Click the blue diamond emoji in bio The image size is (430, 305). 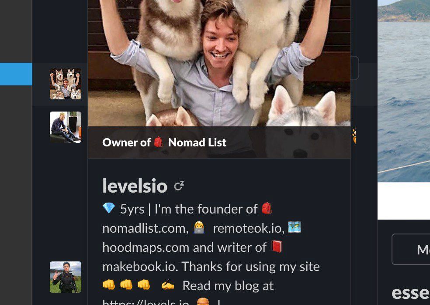(109, 208)
